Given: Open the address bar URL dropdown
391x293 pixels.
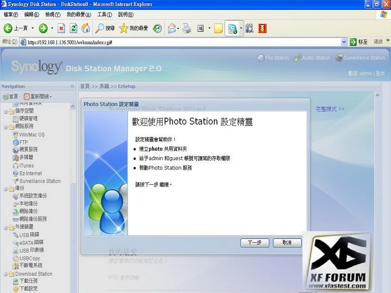Looking at the screenshot, I should point(344,42).
